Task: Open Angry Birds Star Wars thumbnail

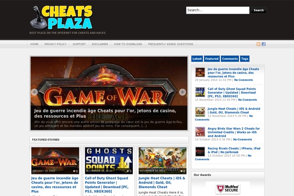Action: pos(200,132)
